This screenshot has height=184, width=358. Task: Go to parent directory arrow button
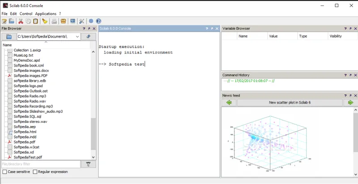88,37
